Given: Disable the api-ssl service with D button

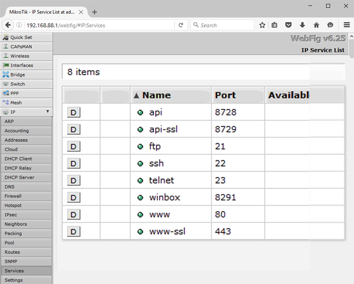Looking at the screenshot, I should 74,130.
